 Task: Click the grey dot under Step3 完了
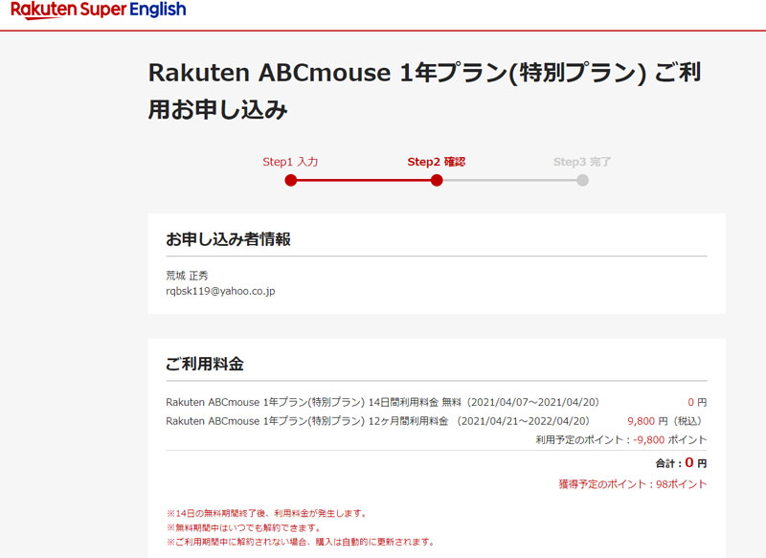coord(582,181)
